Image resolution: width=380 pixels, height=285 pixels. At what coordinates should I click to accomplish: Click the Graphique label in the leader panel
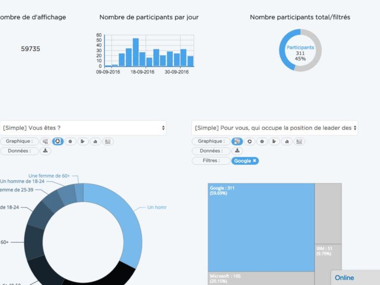211,141
